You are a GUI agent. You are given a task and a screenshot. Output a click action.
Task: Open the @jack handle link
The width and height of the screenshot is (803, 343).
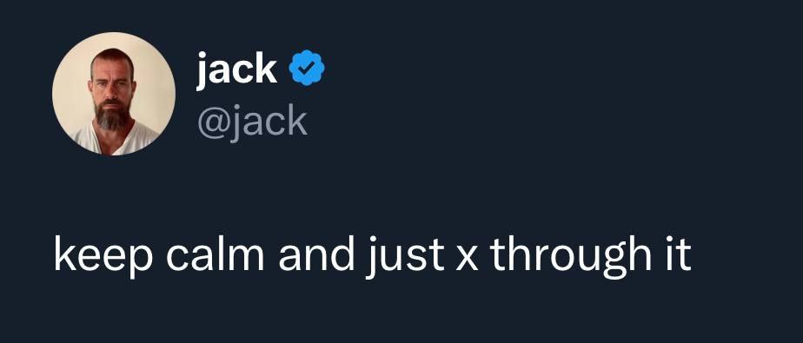pyautogui.click(x=252, y=122)
